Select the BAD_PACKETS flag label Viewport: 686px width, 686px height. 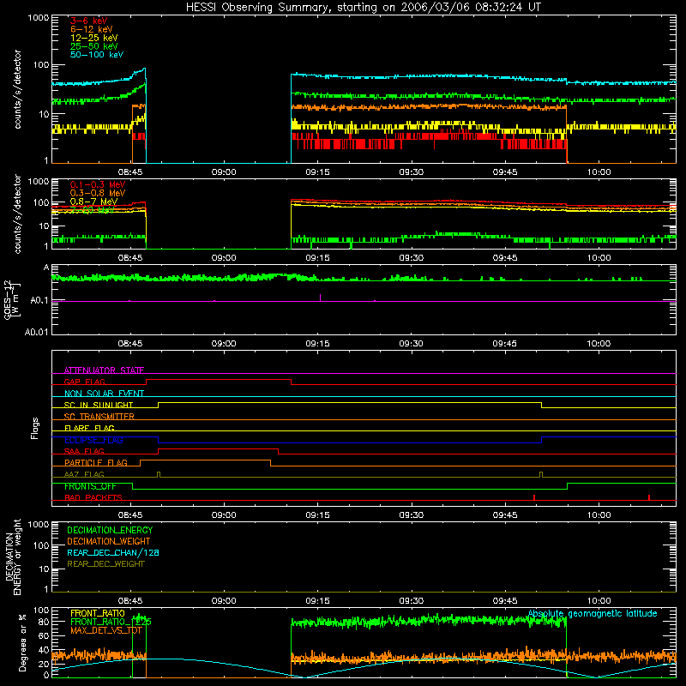93,497
